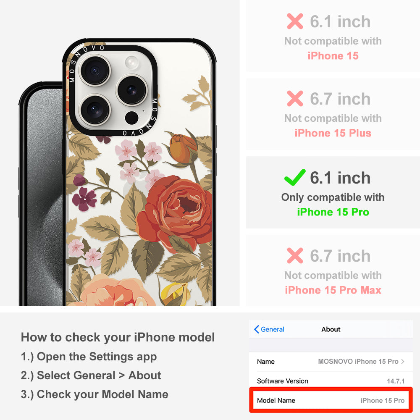Click the orange rosebud on the case
The width and height of the screenshot is (420, 420).
pos(183,149)
